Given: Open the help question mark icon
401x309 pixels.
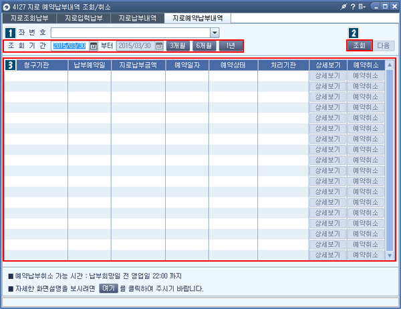Looking at the screenshot, I should pos(353,7).
